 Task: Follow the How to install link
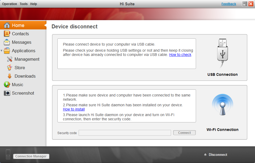pos(74,109)
